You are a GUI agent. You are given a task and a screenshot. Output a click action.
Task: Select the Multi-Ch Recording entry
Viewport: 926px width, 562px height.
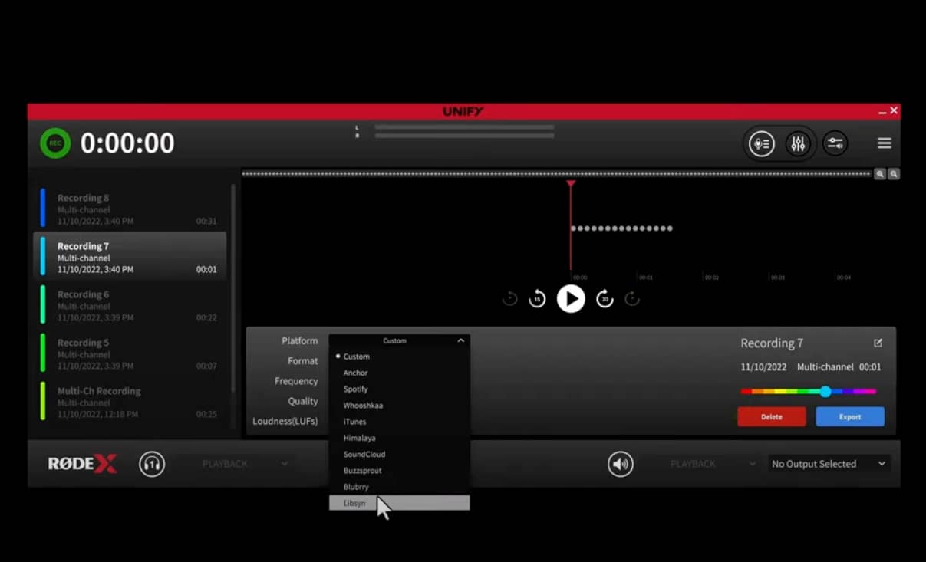[x=130, y=402]
